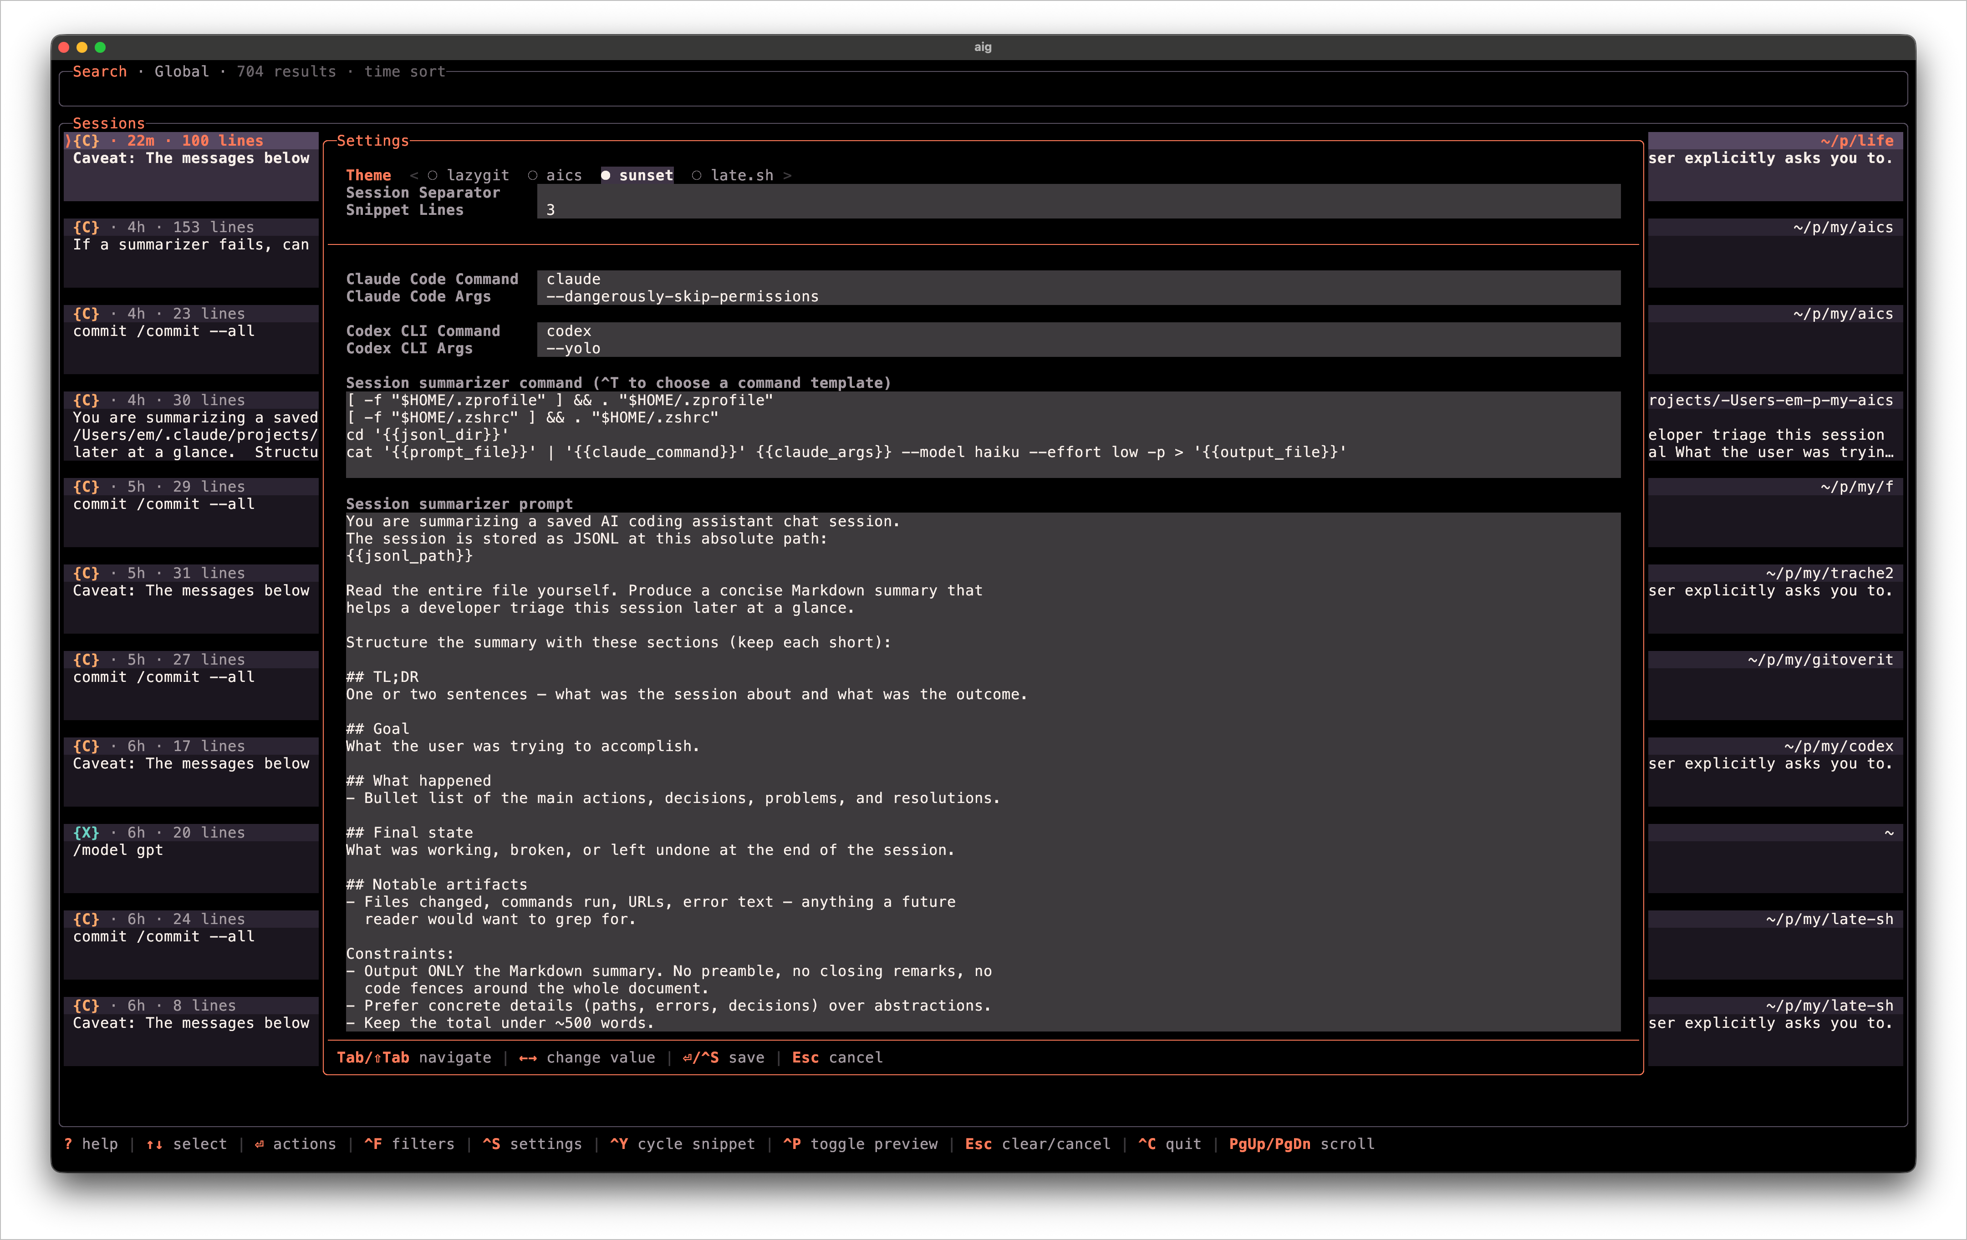
Task: Click the {C} badge on the 27 lines session
Action: click(86, 660)
